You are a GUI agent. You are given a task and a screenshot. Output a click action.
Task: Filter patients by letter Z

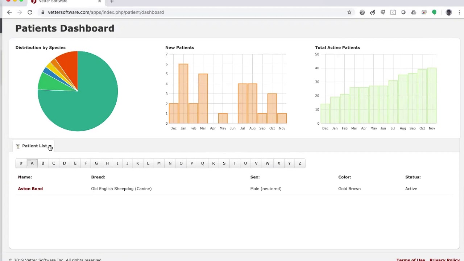[300, 163]
